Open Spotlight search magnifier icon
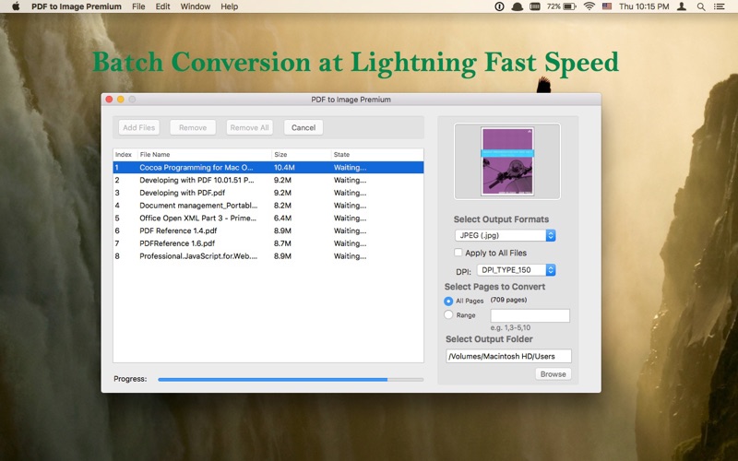 [701, 6]
